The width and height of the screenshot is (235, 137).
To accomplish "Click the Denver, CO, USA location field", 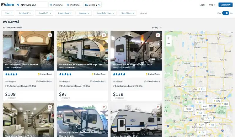I will 32,5.
